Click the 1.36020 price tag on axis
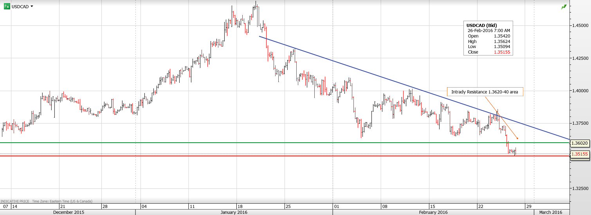 580,143
